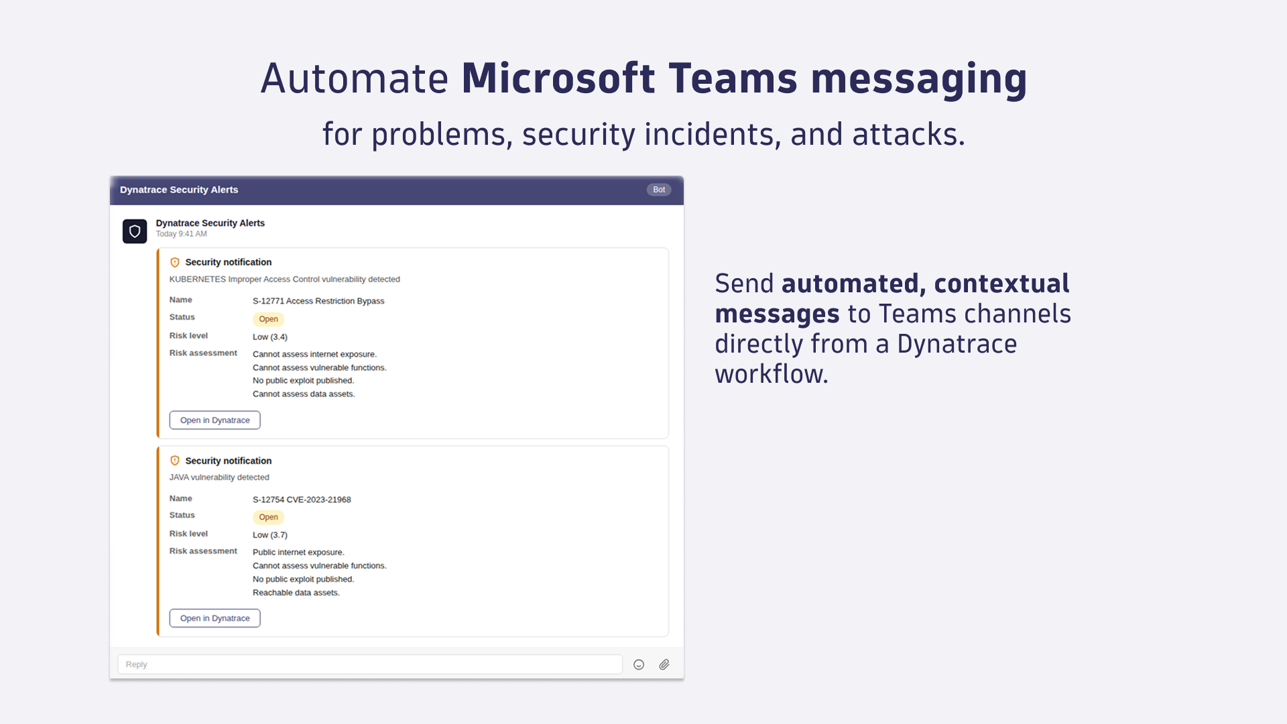Click the Dynatrace Security Alerts header title
1287x724 pixels.
(179, 190)
